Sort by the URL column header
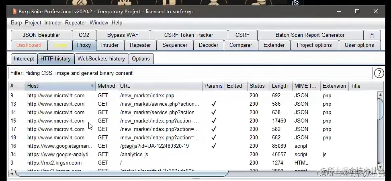 coord(160,86)
